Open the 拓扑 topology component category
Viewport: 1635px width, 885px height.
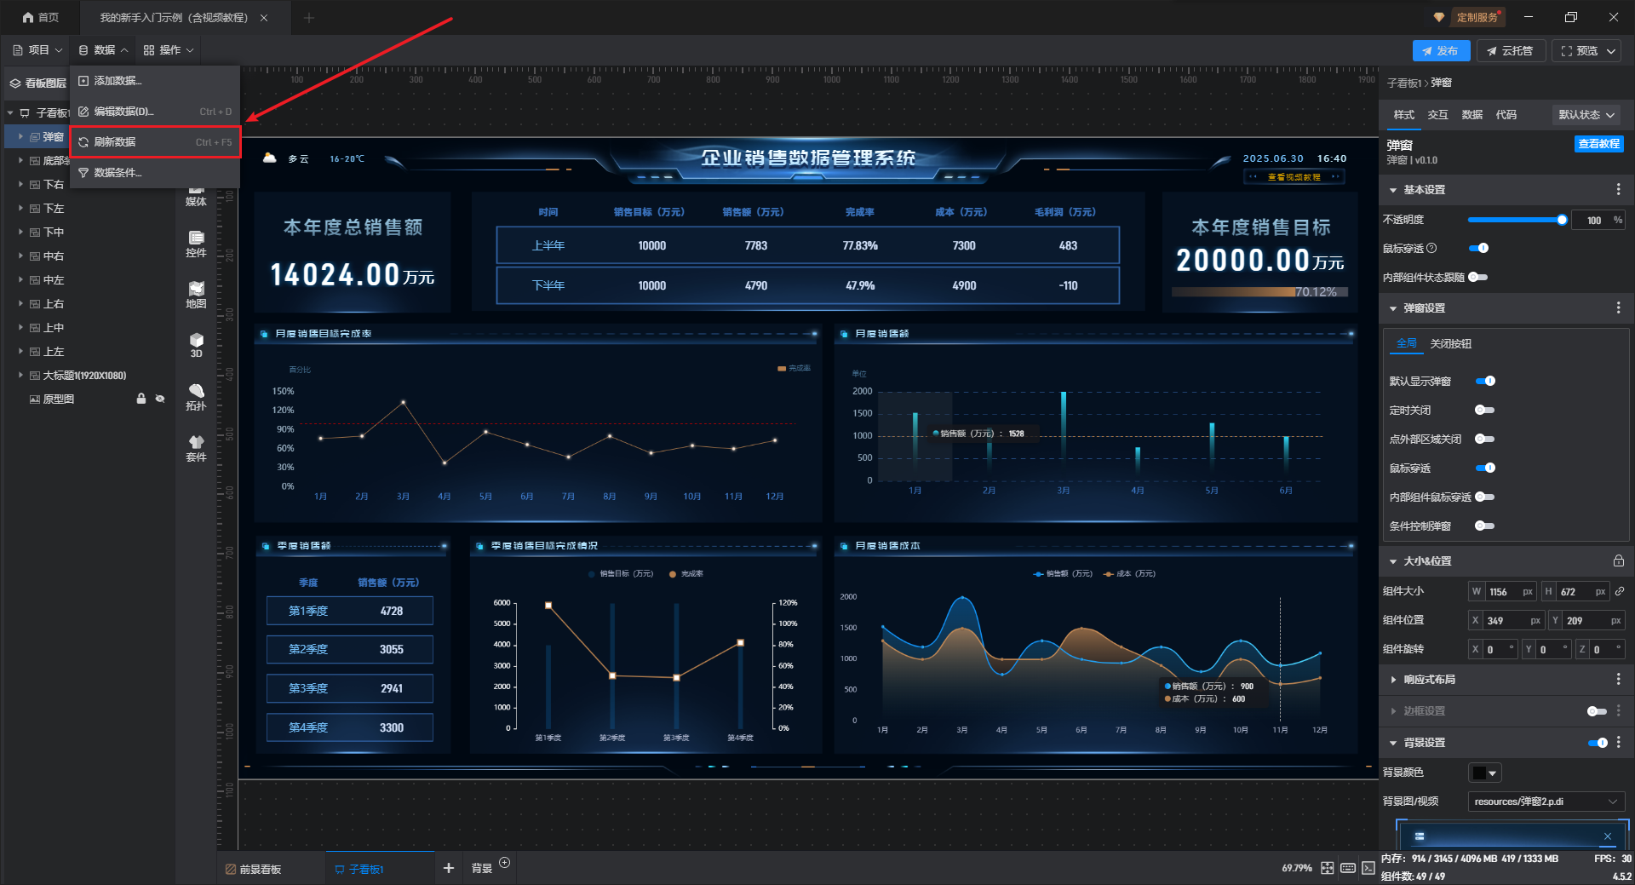(196, 398)
